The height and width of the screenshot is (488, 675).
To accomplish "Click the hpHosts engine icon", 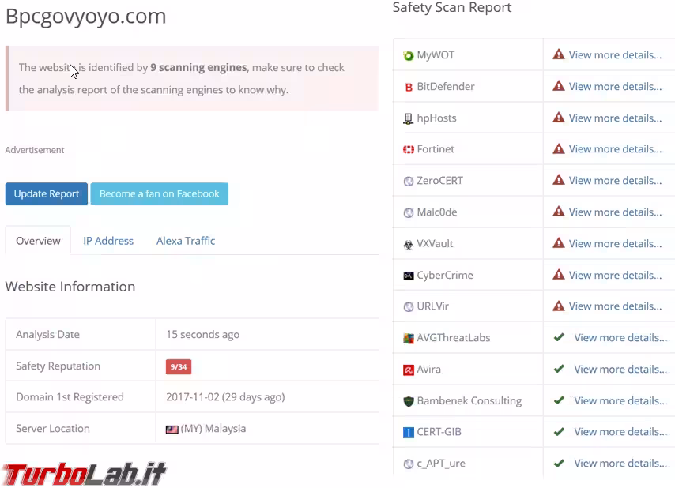I will [408, 118].
